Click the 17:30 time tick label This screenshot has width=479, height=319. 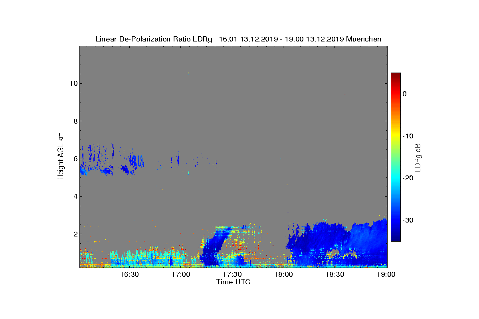tap(232, 274)
